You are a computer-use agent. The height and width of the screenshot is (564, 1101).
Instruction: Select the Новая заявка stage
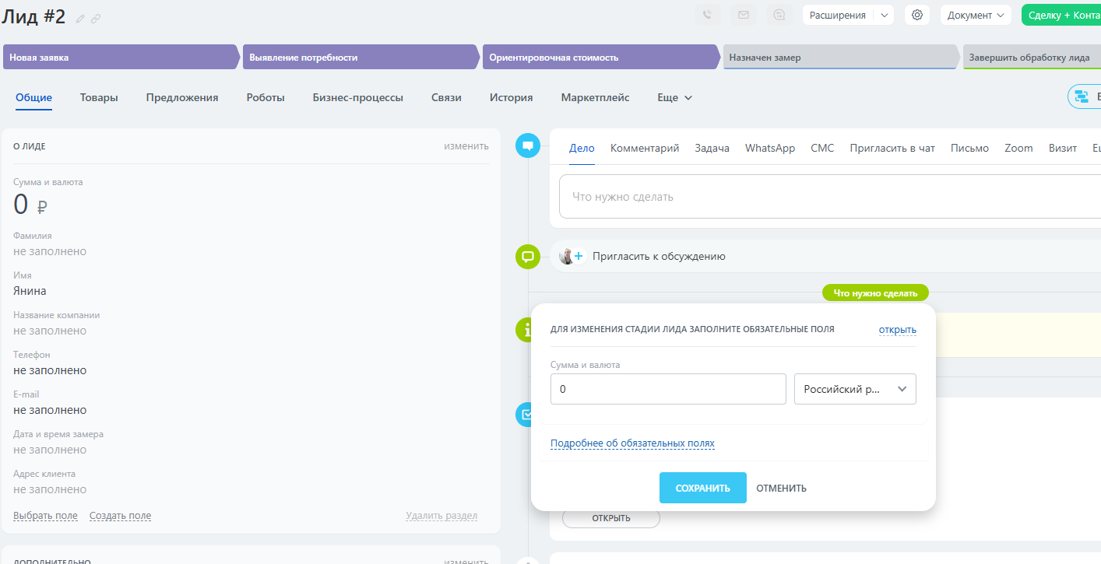coord(121,57)
